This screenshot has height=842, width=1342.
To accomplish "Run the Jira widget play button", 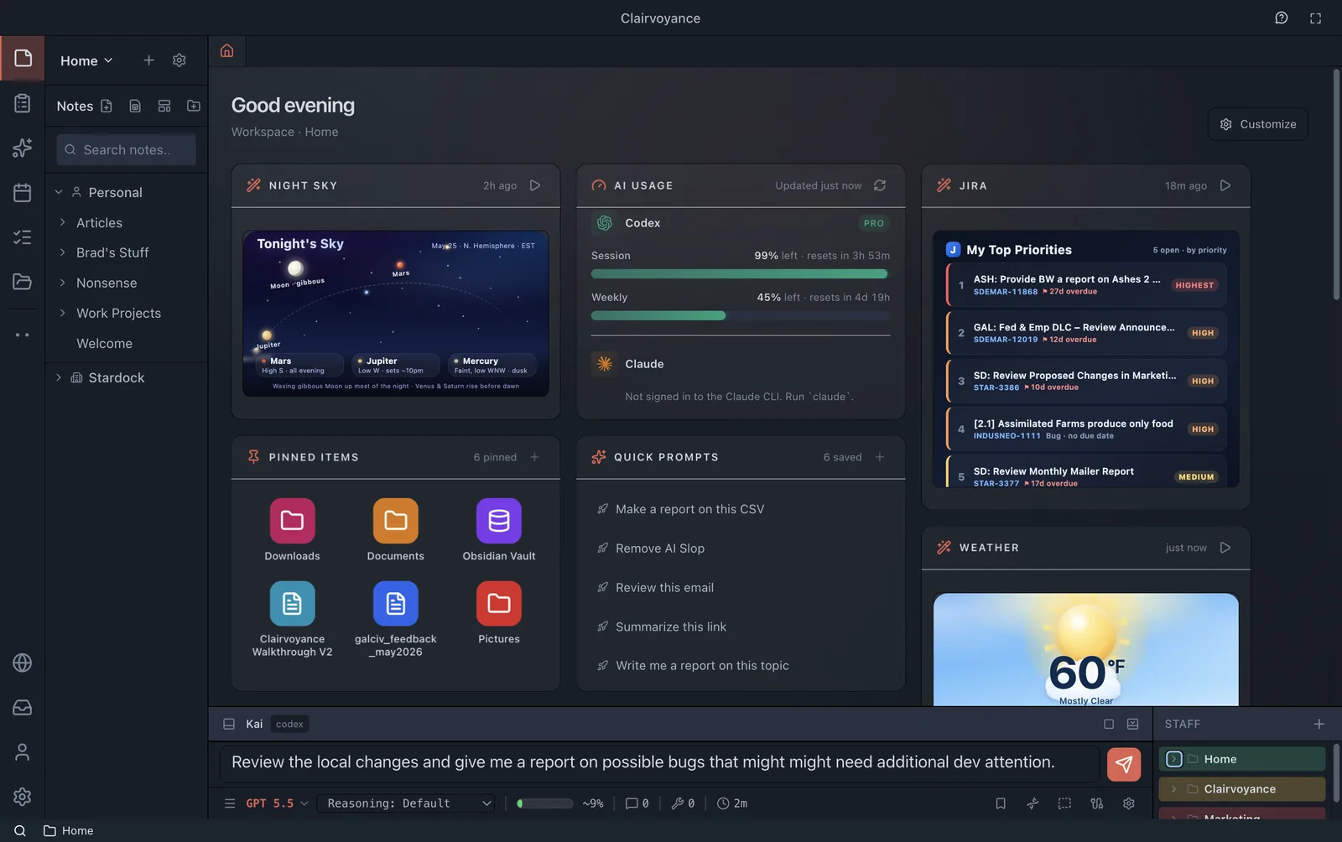I will [x=1225, y=185].
